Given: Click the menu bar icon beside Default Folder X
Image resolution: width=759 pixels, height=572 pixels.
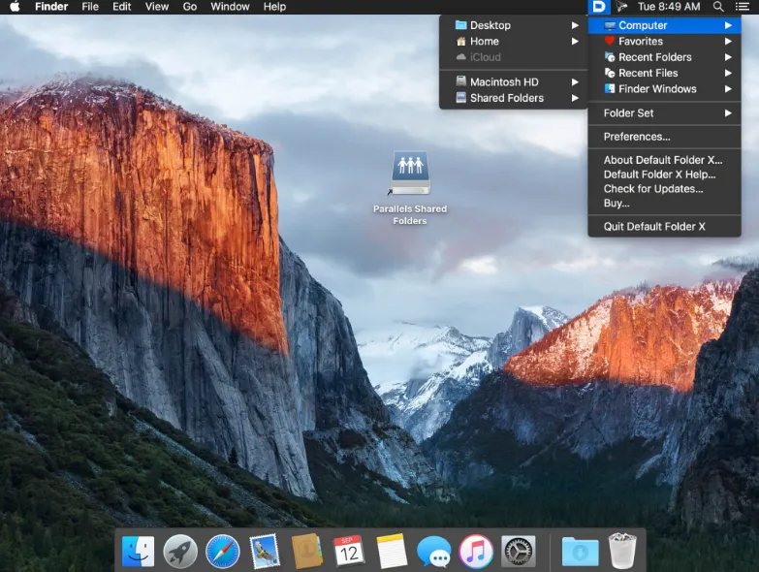Looking at the screenshot, I should [x=621, y=7].
